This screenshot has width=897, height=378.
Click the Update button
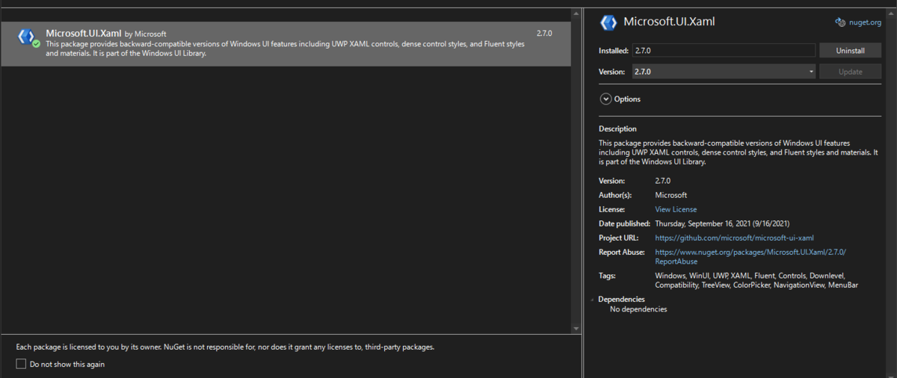[850, 72]
